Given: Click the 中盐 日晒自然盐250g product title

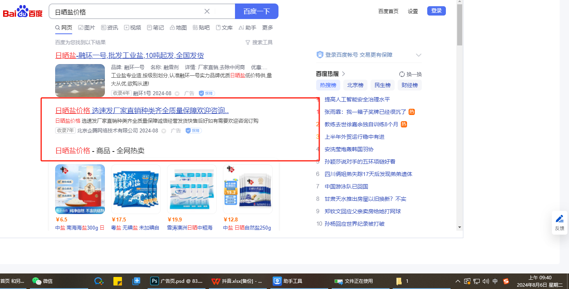Looking at the screenshot, I should 247,228.
